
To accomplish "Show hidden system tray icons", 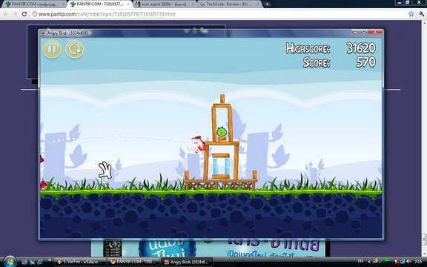I will click(x=369, y=262).
